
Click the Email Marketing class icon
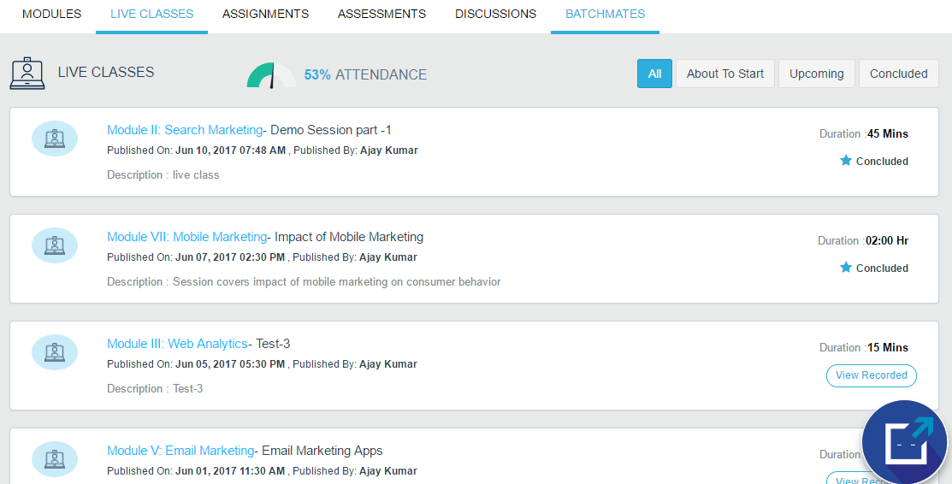pyautogui.click(x=55, y=459)
